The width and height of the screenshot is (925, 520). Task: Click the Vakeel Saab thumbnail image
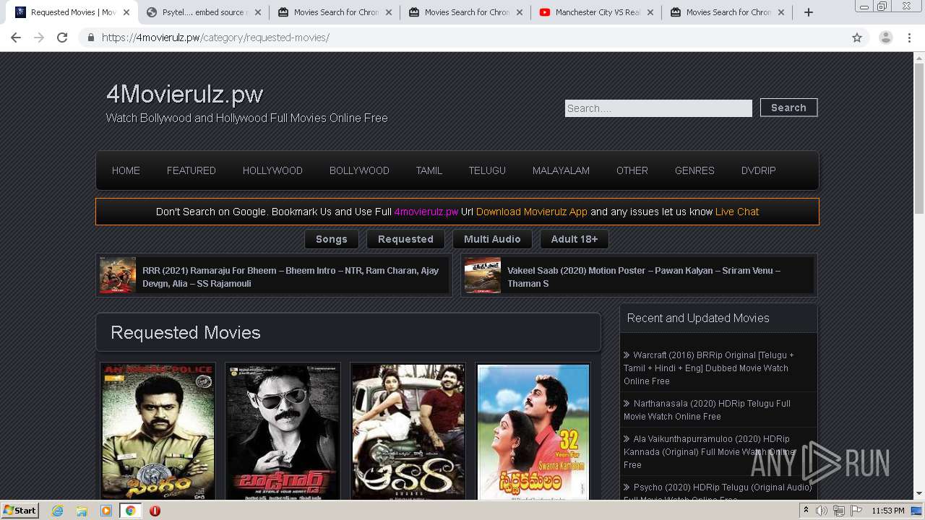coord(483,275)
